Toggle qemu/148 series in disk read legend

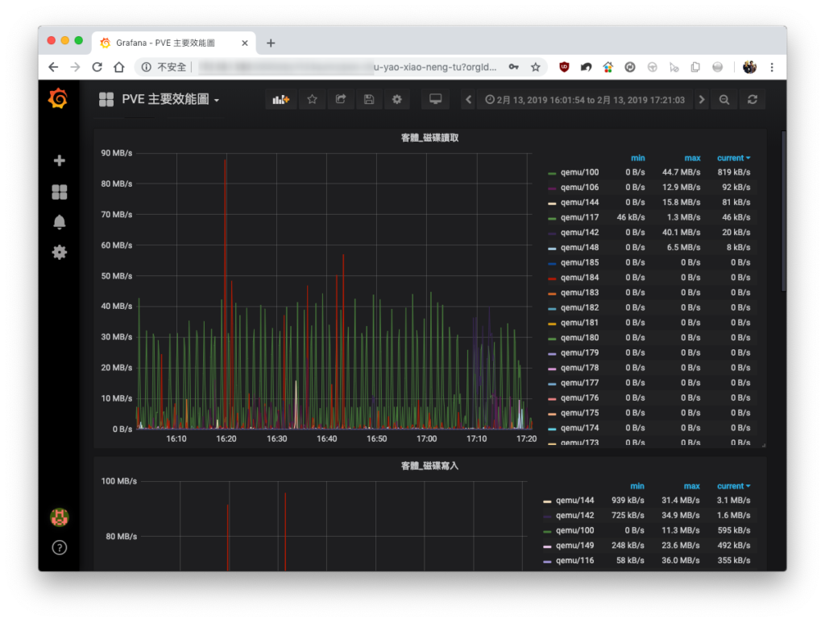(x=579, y=248)
